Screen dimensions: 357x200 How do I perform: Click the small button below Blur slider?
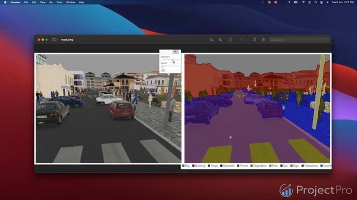[x=163, y=70]
